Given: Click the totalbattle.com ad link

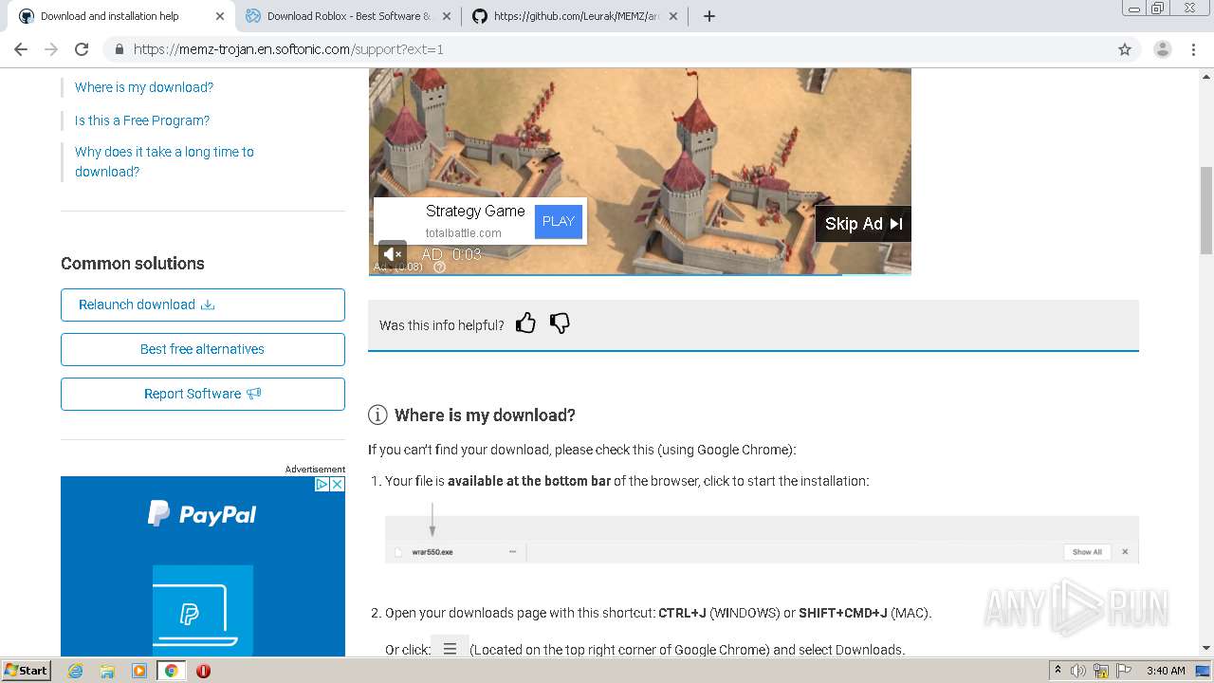Looking at the screenshot, I should click(463, 233).
